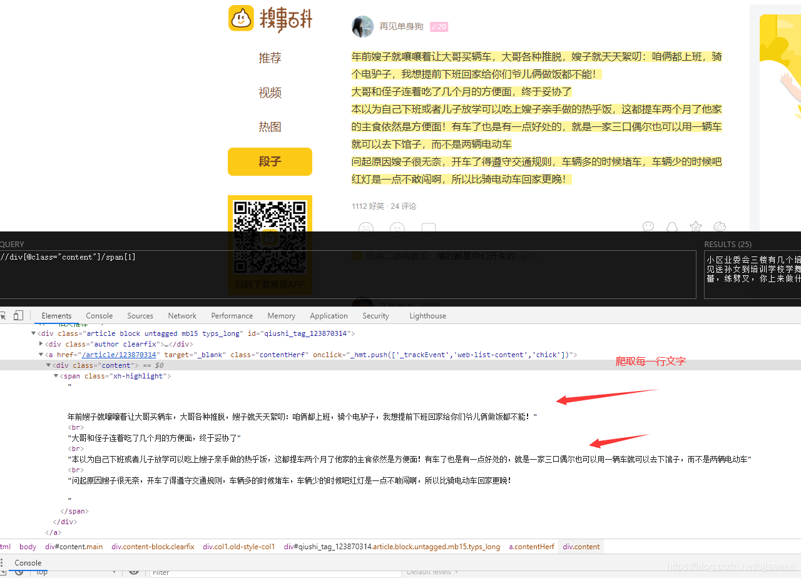
Task: Click the XPath RESULTS text box
Action: pyautogui.click(x=753, y=275)
